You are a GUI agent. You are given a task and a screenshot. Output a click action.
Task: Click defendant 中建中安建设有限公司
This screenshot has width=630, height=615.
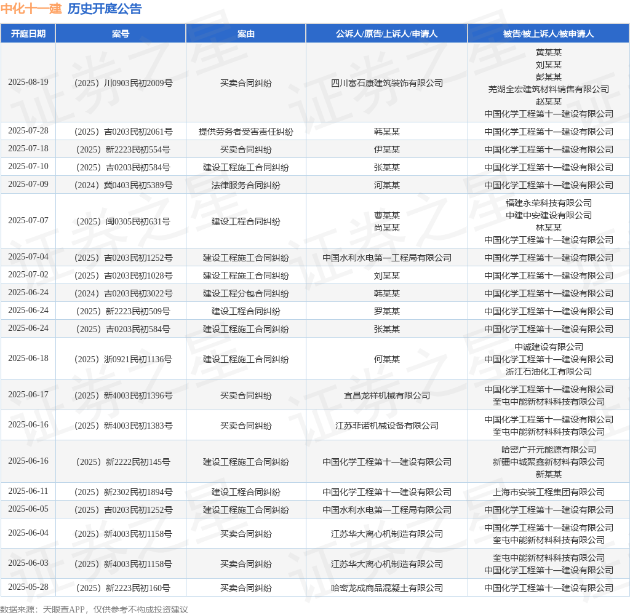[x=548, y=215]
